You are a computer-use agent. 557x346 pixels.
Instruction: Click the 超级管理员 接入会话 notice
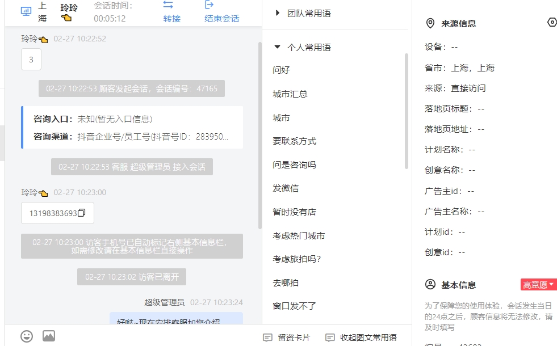(132, 167)
